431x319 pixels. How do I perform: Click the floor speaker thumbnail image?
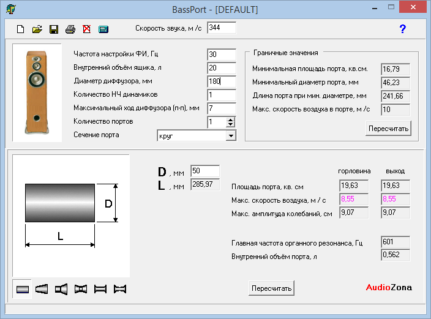tap(37, 92)
